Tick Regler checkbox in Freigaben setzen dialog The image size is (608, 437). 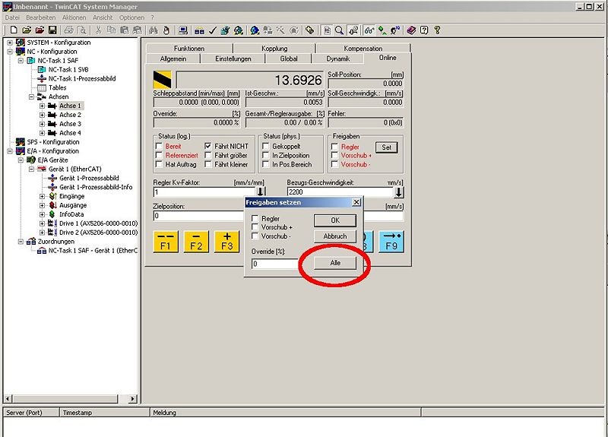255,218
